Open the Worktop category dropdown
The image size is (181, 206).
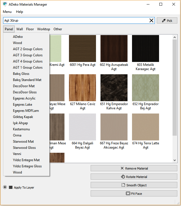[44, 29]
